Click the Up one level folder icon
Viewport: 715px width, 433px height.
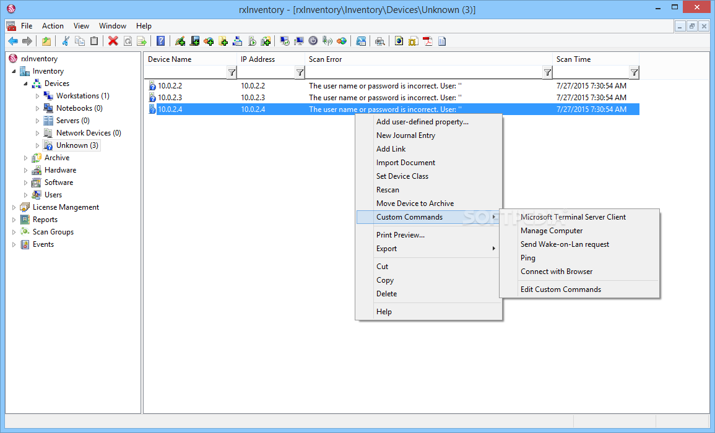(46, 41)
